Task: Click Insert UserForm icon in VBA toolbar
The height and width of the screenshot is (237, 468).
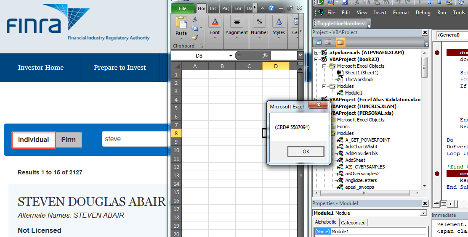Action: pos(330,2)
